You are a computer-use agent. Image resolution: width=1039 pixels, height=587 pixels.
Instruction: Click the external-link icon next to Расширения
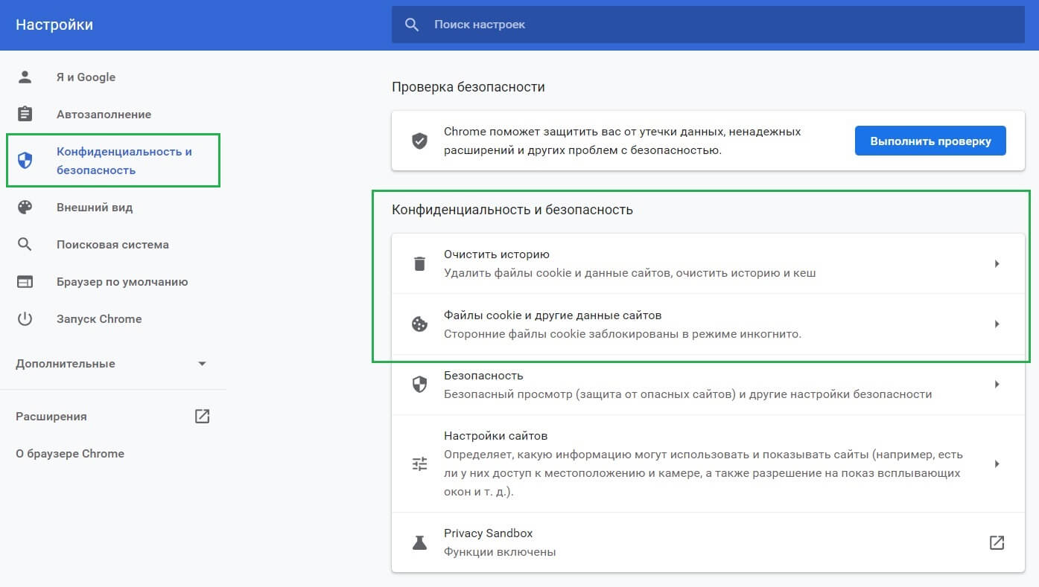[202, 416]
